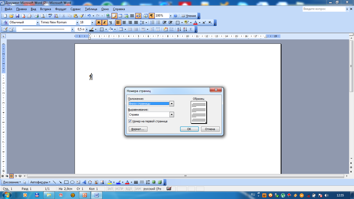
Task: Open the 'Сервис' menu
Action: [76, 9]
